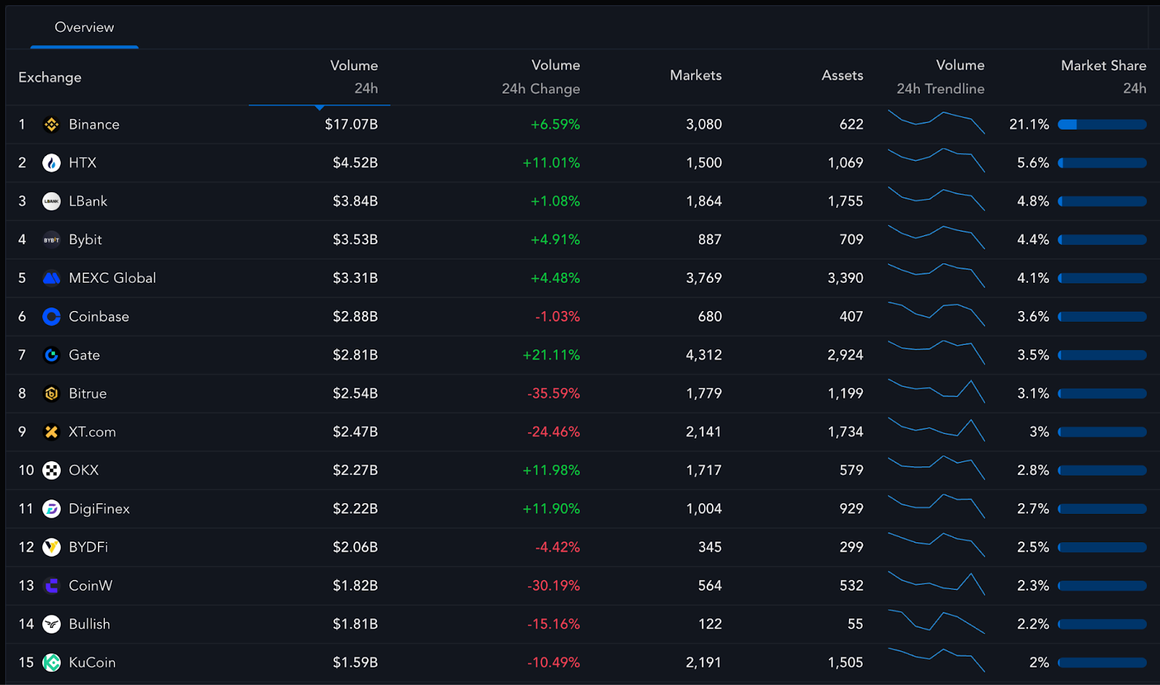Click the Binance logo icon
1160x685 pixels.
pos(51,124)
